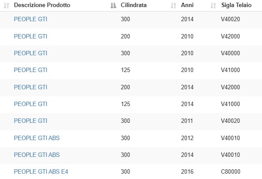Click sort icon before Descrizione Prodotto header
The image size is (262, 179).
point(6,5)
